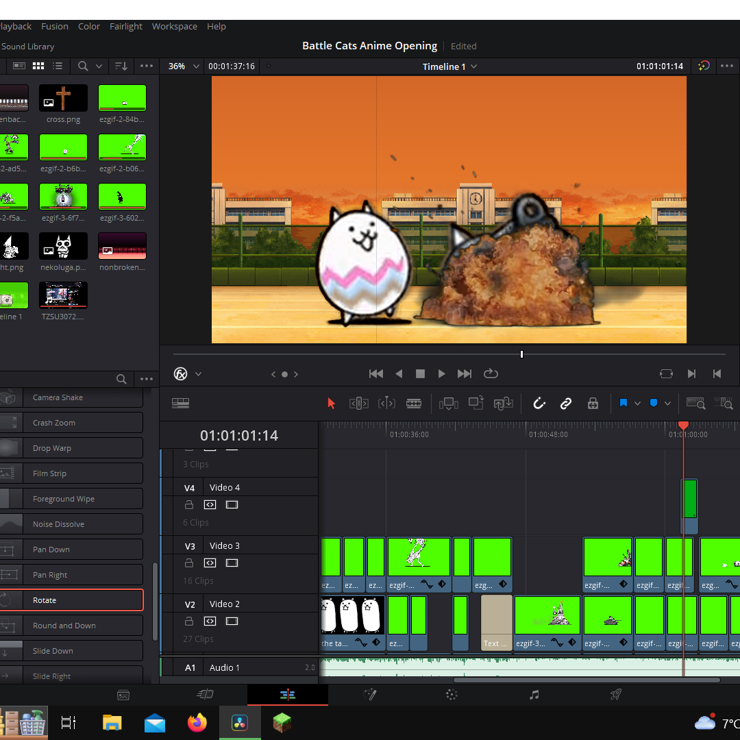740x740 pixels.
Task: Toggle Auto Track Selector on Video 3
Action: coord(210,563)
